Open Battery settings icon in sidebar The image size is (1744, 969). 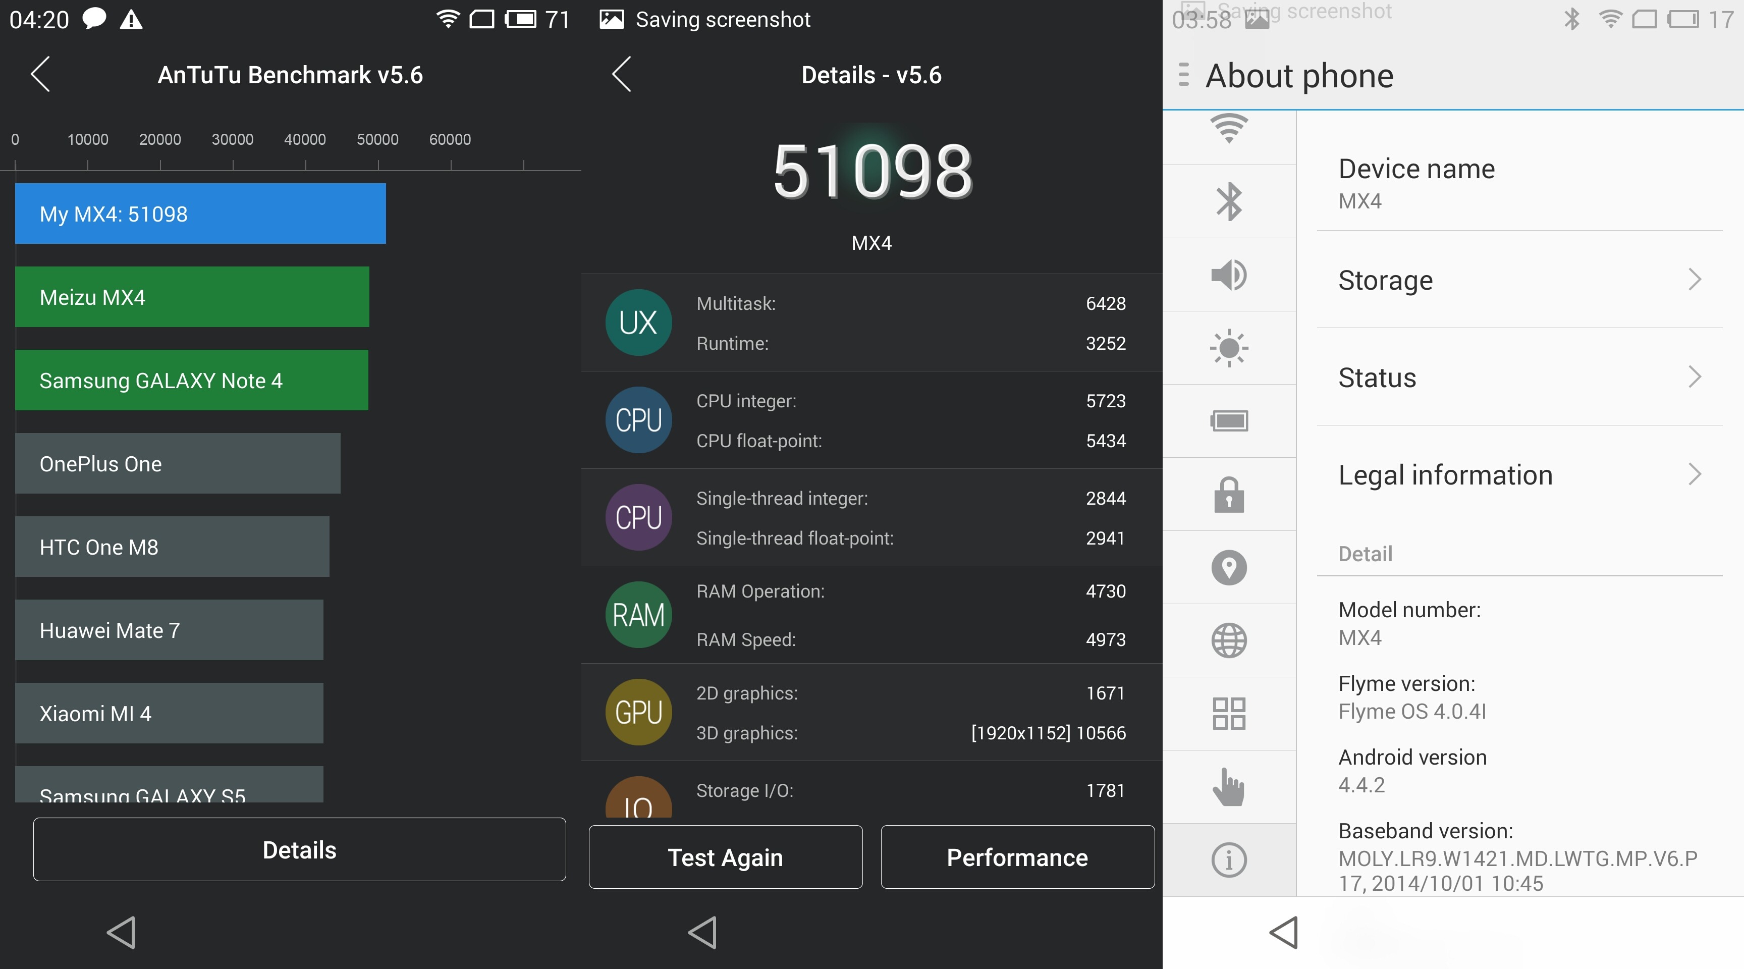(x=1229, y=421)
